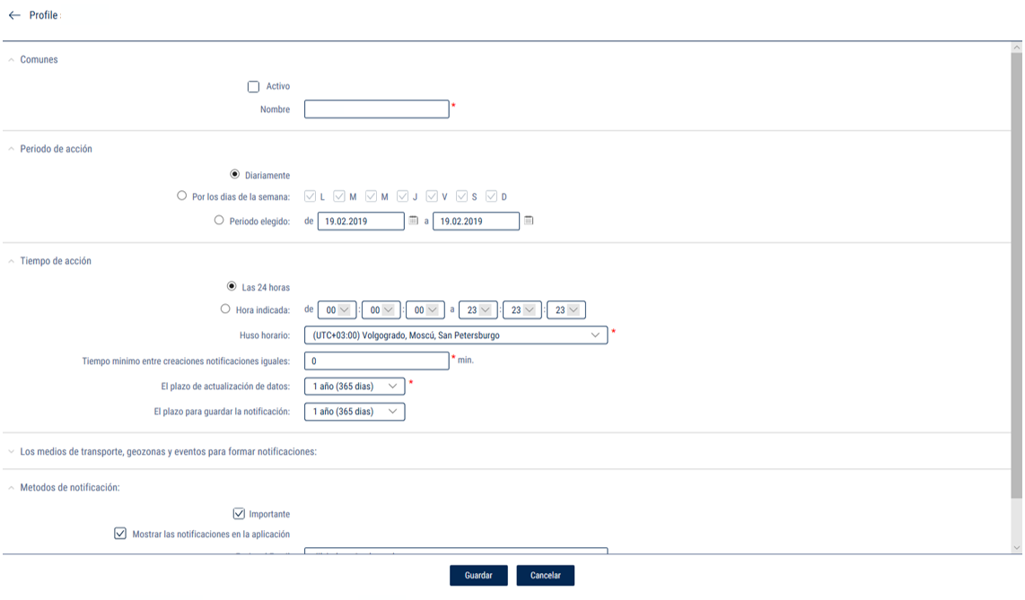
Task: Click into the Nombre text field
Action: click(x=376, y=109)
